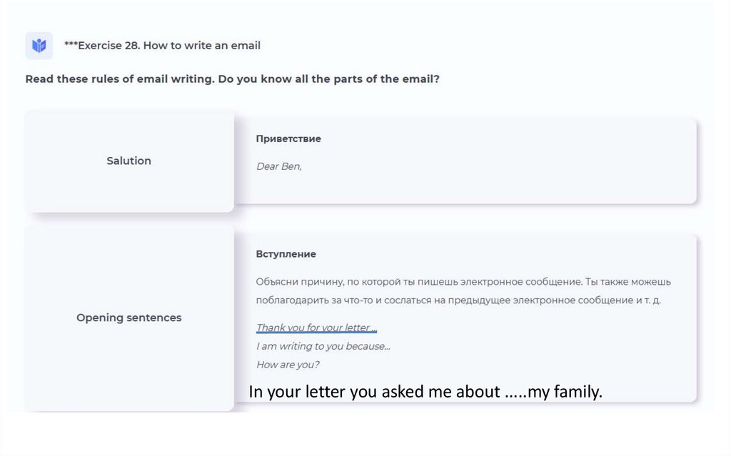Click the "Приветствие" heading
731x456 pixels.
tap(288, 139)
